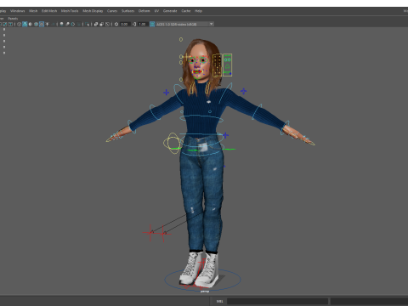The width and height of the screenshot is (408, 306).
Task: Open the Mesh menu
Action: tap(33, 11)
